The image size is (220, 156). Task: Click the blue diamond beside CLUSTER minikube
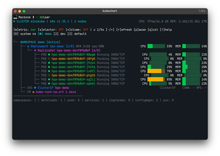(14, 21)
